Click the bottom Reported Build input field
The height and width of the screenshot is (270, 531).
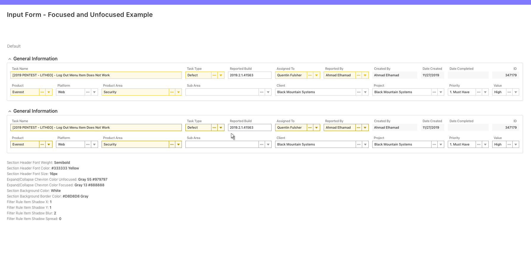[249, 127]
